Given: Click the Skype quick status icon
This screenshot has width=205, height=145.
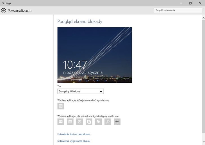Looking at the screenshot, I should pos(89,122).
